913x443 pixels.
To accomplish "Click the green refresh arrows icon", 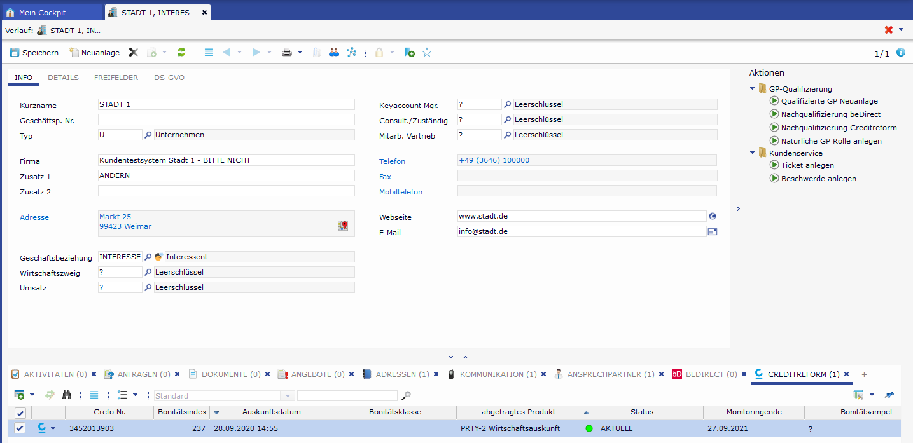I will pos(181,53).
